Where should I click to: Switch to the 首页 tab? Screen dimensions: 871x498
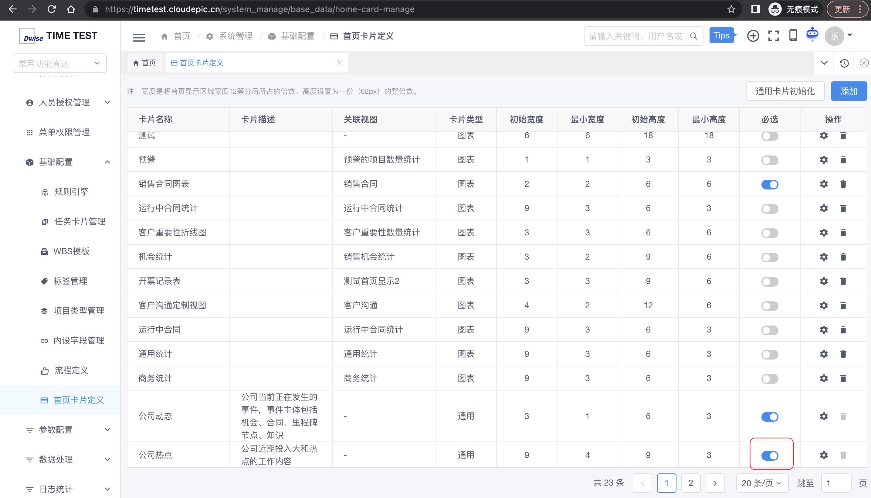point(145,63)
